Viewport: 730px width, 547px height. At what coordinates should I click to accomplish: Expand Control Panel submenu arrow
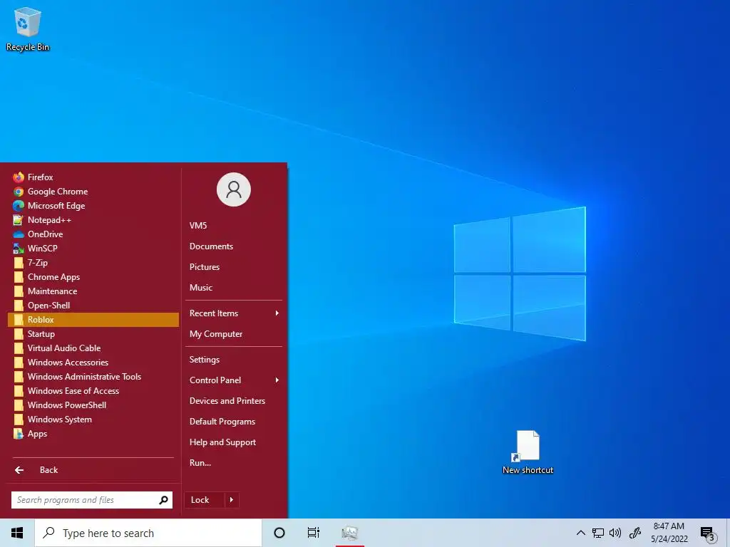point(277,380)
